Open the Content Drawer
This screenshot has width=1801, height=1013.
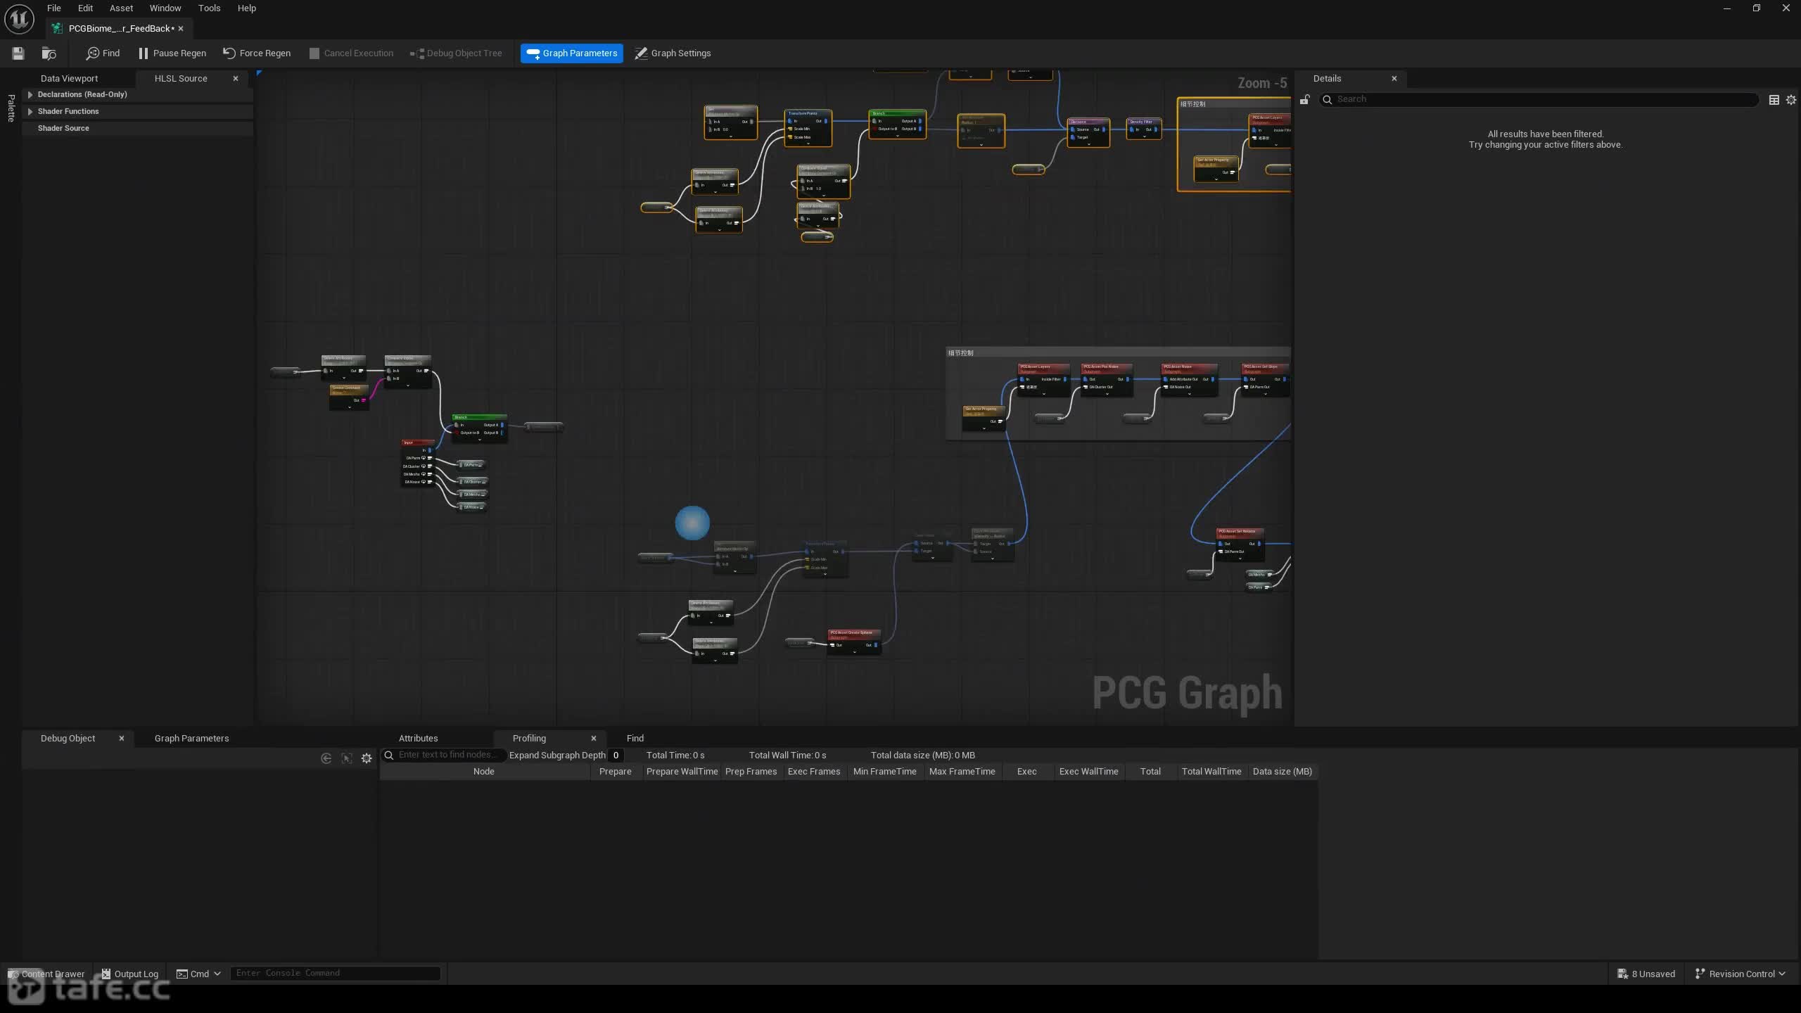(x=46, y=974)
